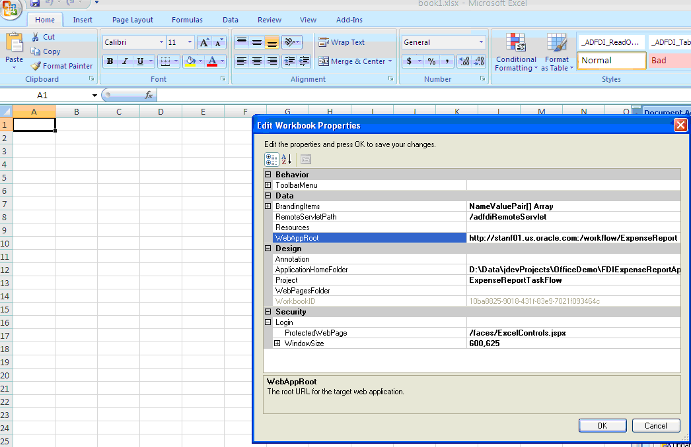691x447 pixels.
Task: Center text horizontally in ribbon
Action: (x=257, y=61)
